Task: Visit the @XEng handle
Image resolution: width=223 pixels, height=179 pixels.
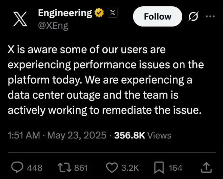Action: (53, 26)
